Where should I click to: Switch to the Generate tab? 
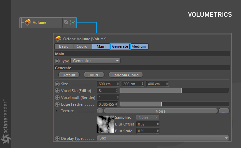click(x=120, y=46)
